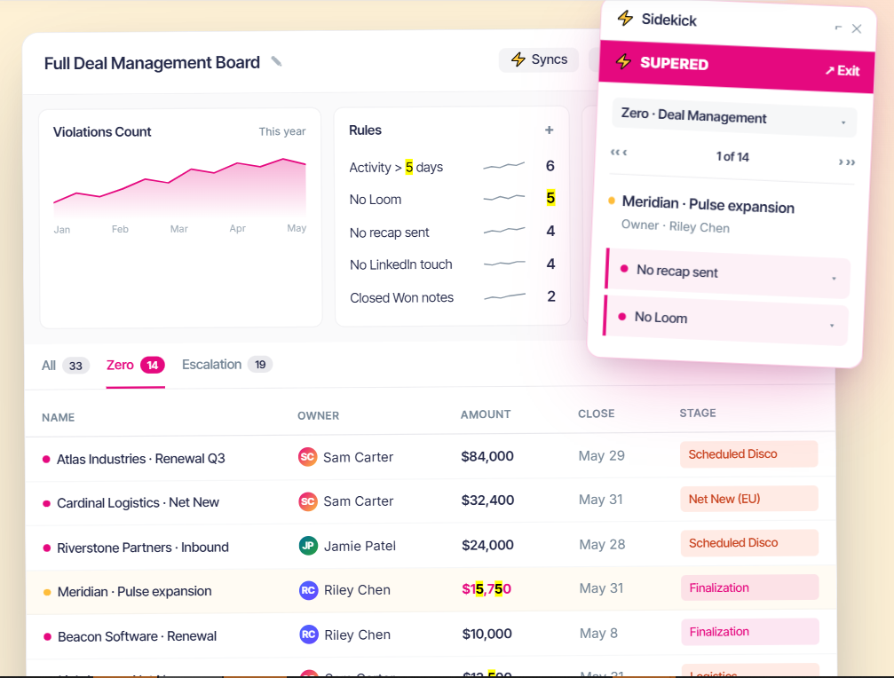Screen dimensions: 894x678
Task: Switch to the Escalation tab
Action: (227, 365)
